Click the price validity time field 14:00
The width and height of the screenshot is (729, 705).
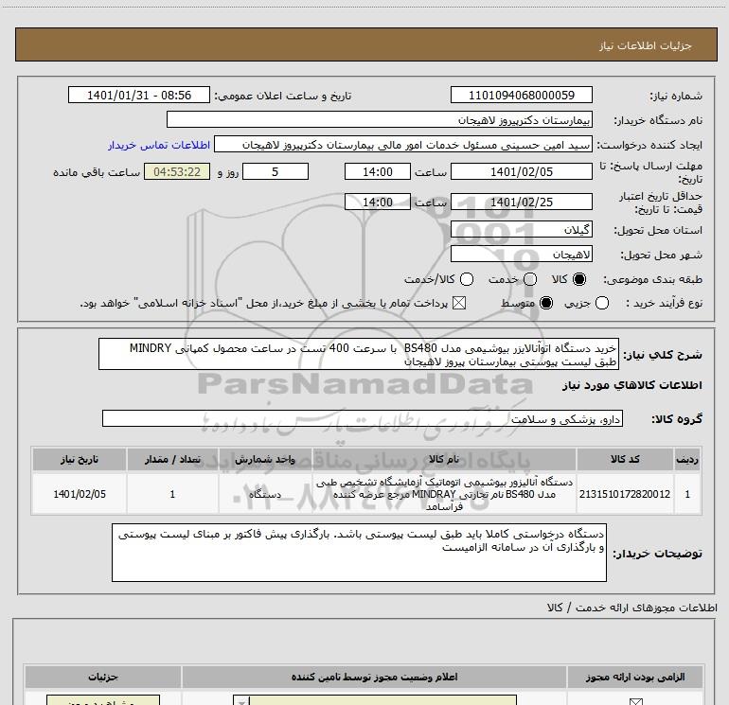pyautogui.click(x=378, y=202)
